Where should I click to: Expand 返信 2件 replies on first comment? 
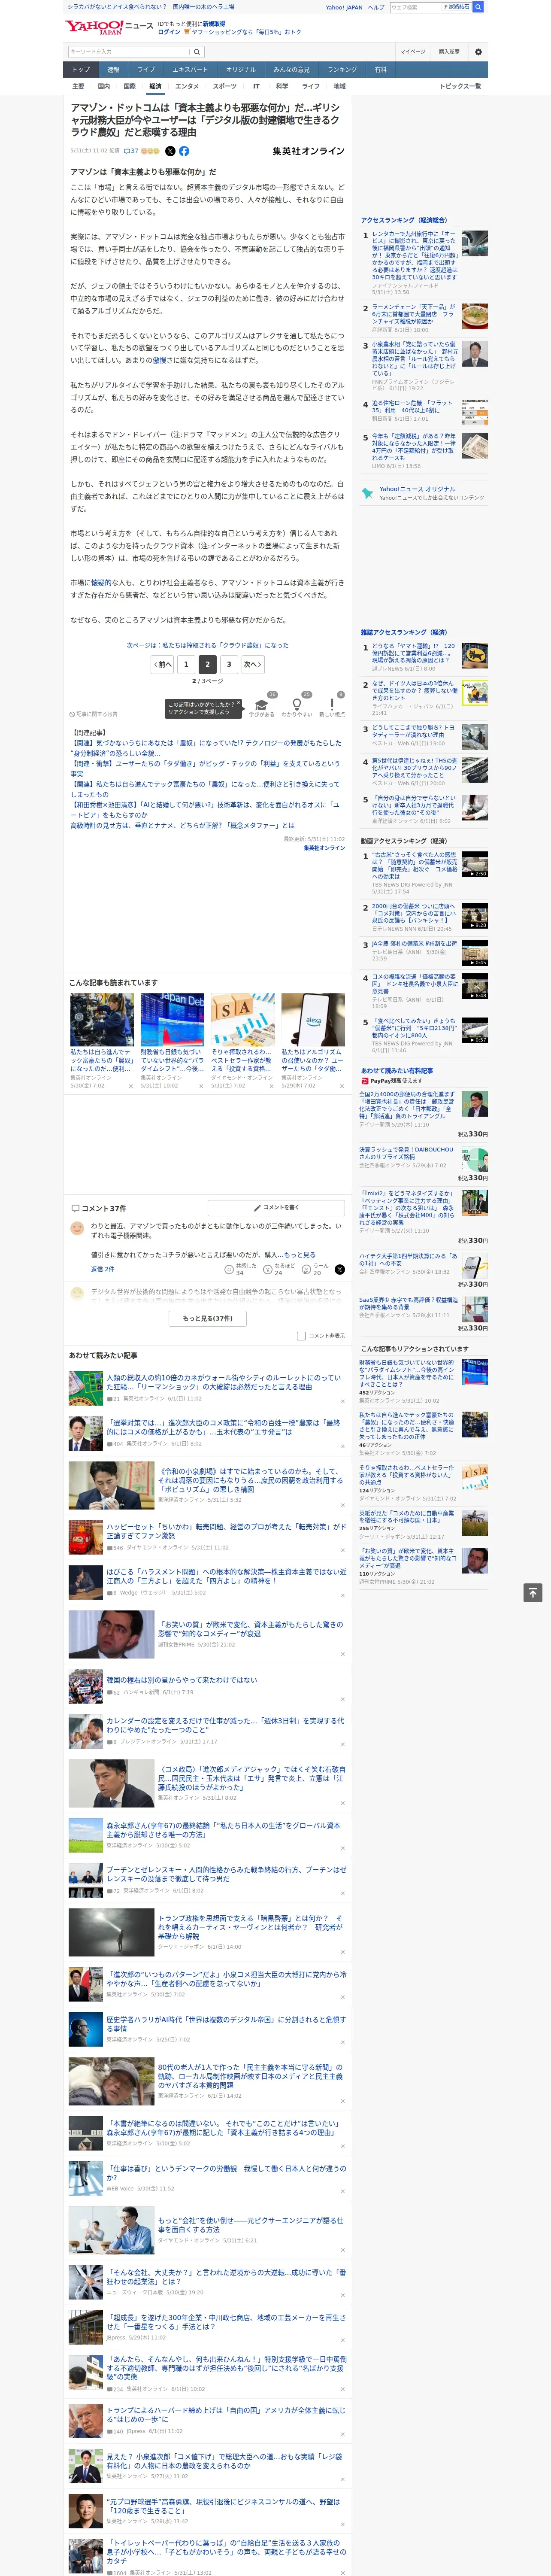click(102, 1269)
